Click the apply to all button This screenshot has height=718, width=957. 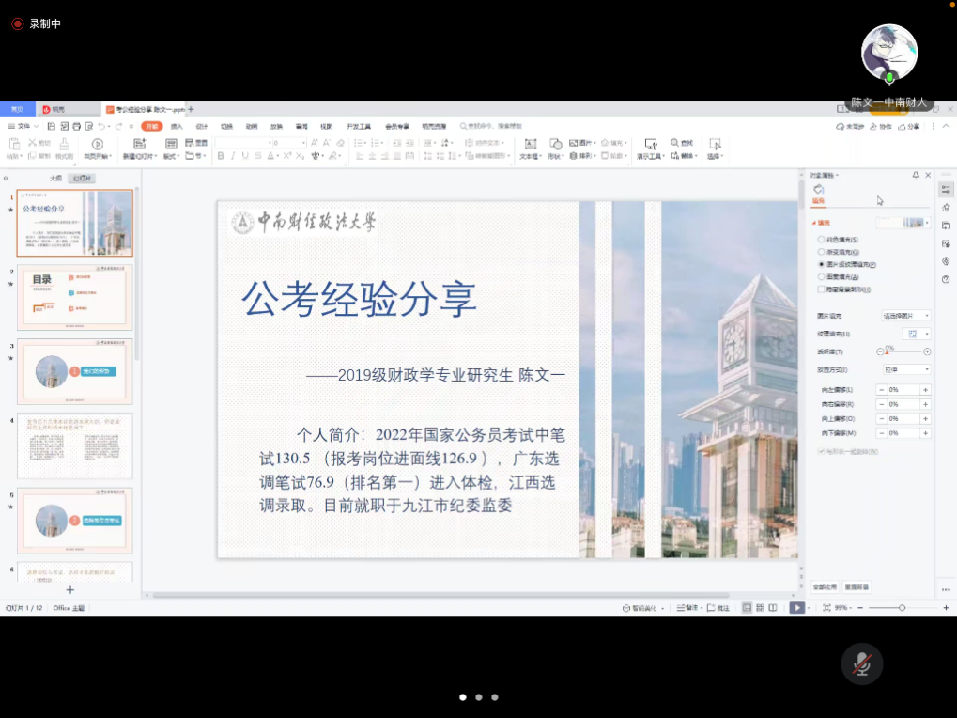(x=825, y=586)
